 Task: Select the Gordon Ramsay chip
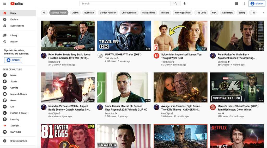[108, 12]
